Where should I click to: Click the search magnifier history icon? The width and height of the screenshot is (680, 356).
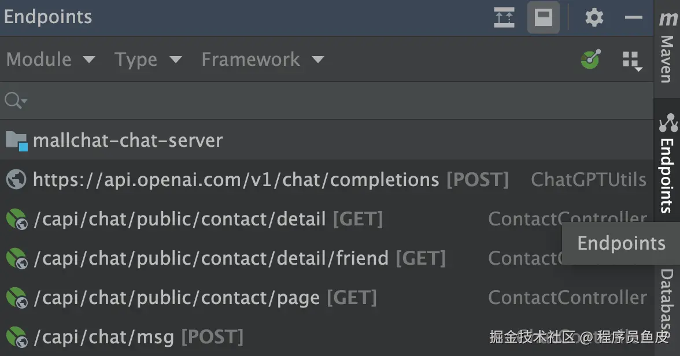pyautogui.click(x=15, y=101)
